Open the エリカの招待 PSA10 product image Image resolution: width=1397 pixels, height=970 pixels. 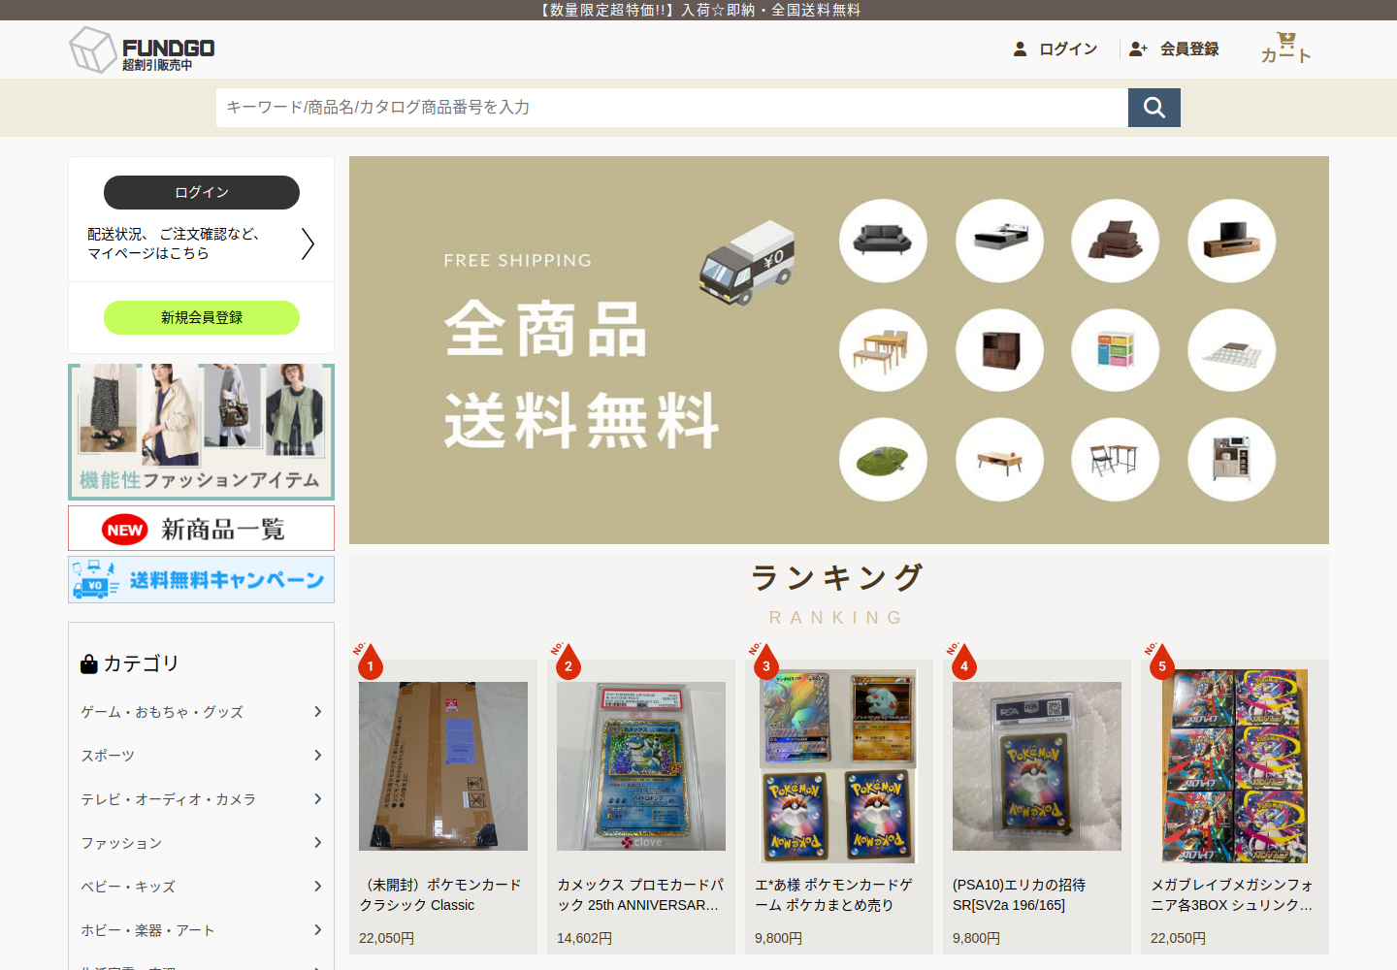pyautogui.click(x=1037, y=766)
